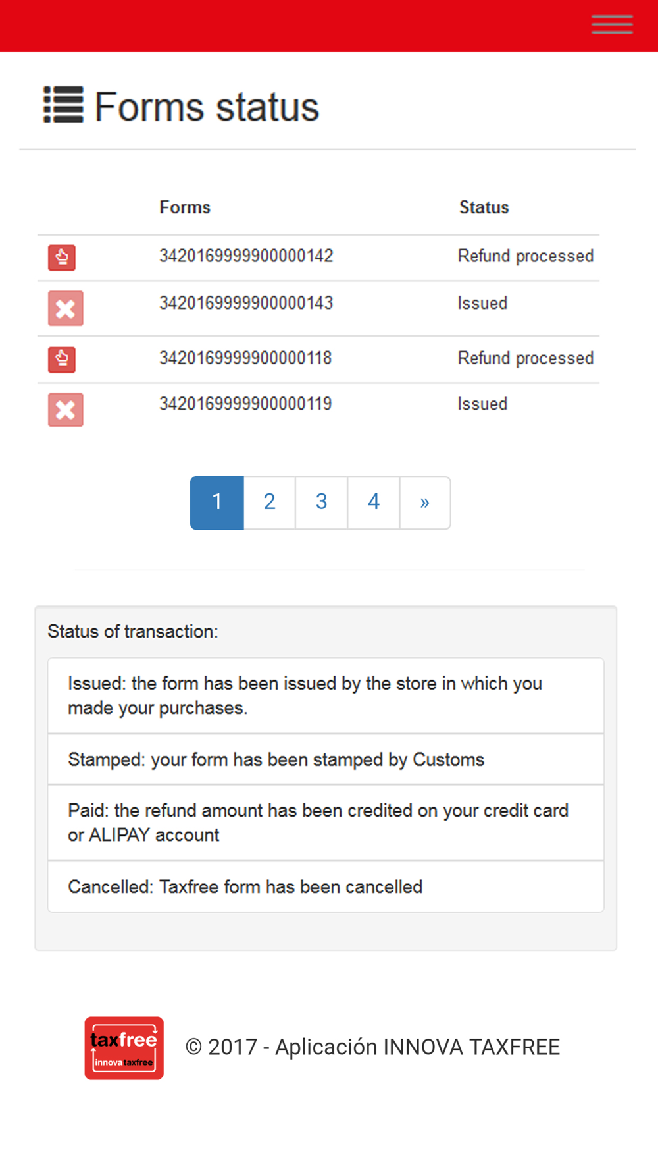Click the Forms status list icon
The width and height of the screenshot is (658, 1171).
tap(63, 105)
